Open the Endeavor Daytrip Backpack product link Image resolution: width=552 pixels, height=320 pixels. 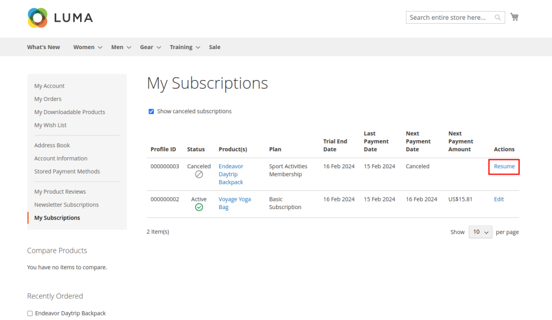(231, 174)
